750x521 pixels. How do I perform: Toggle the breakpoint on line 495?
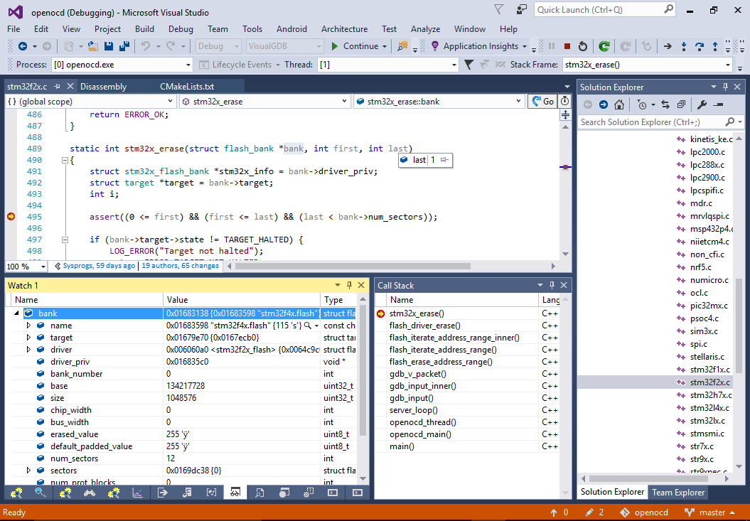pyautogui.click(x=11, y=217)
